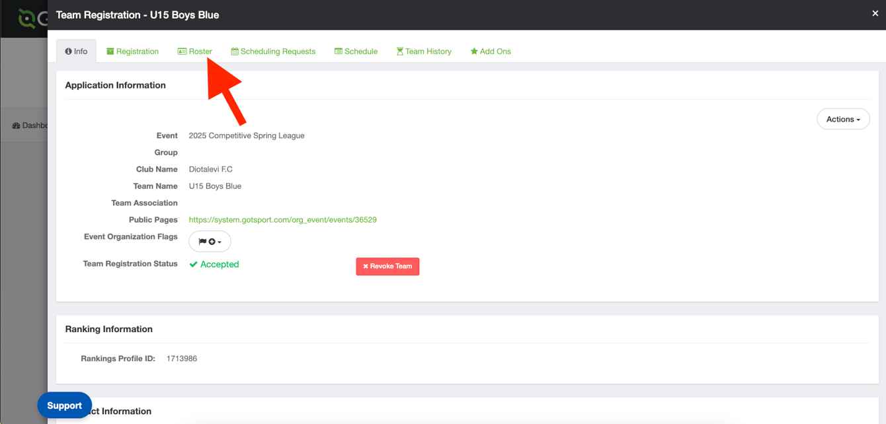Viewport: 886px width, 424px height.
Task: Select the Schedule tab
Action: (356, 52)
